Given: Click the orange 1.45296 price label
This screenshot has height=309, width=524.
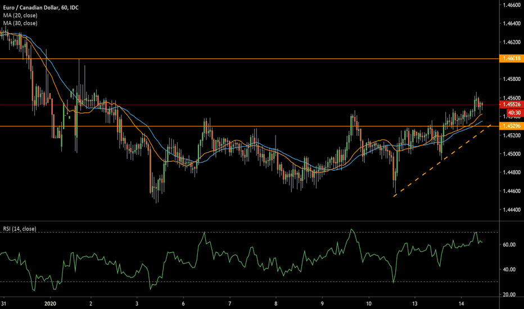Looking at the screenshot, I should pyautogui.click(x=512, y=126).
